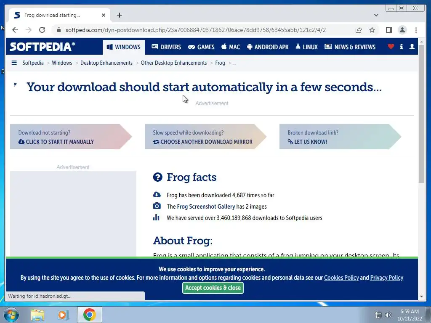The image size is (431, 323).
Task: Share this page via share icon
Action: [359, 30]
